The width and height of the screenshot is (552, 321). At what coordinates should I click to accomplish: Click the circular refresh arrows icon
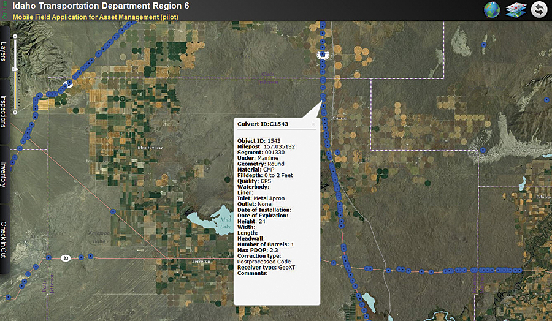[x=539, y=9]
